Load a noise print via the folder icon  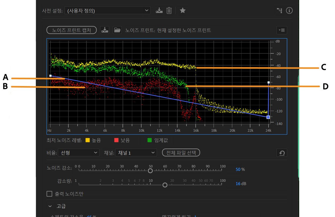tap(117, 30)
